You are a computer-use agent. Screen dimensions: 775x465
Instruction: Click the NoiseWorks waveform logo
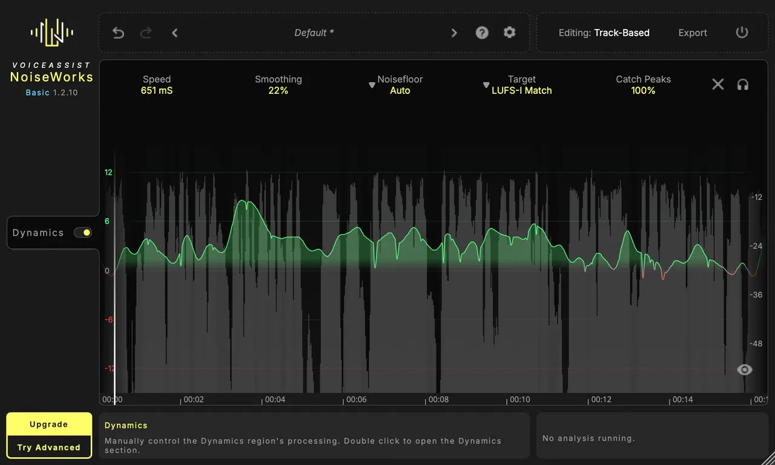52,33
